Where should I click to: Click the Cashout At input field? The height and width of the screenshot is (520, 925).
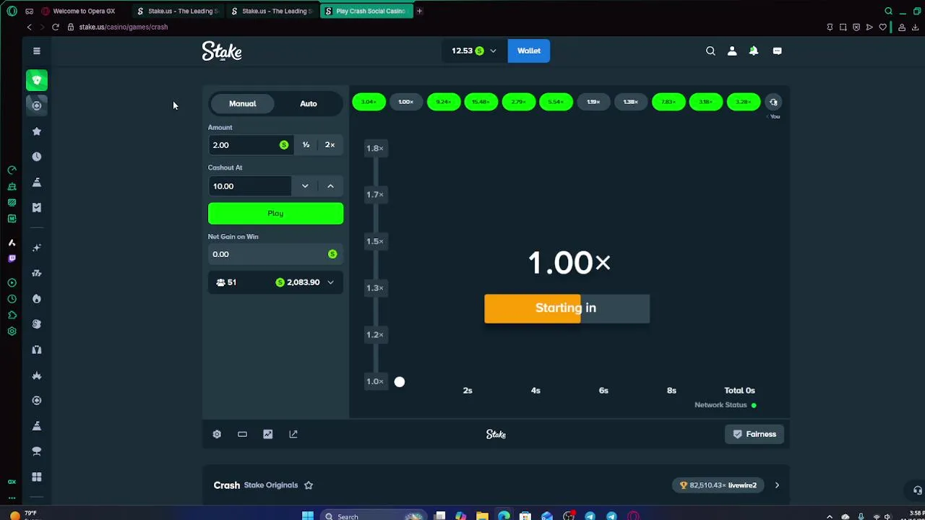[250, 186]
